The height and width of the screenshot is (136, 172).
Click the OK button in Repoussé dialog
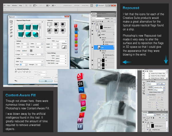coord(46,81)
